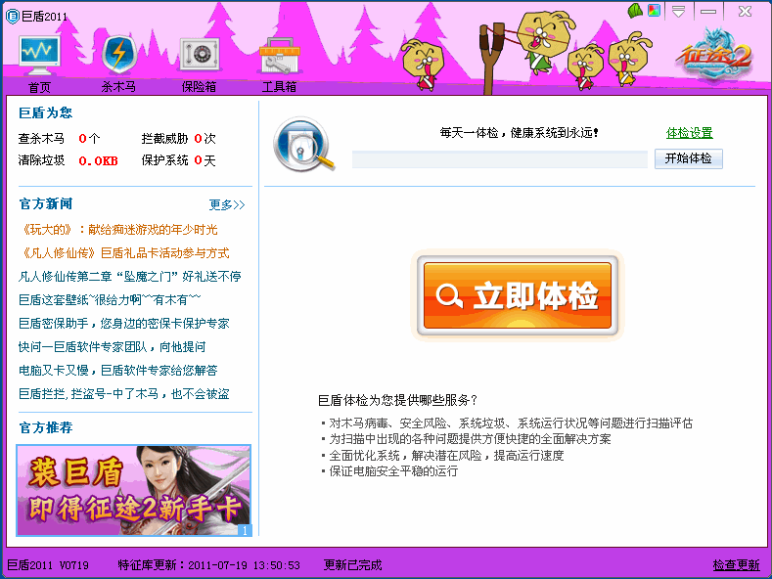
Task: Open news 巨盾这套壁纸~很给力啊~~有木有~~
Action: [x=110, y=300]
